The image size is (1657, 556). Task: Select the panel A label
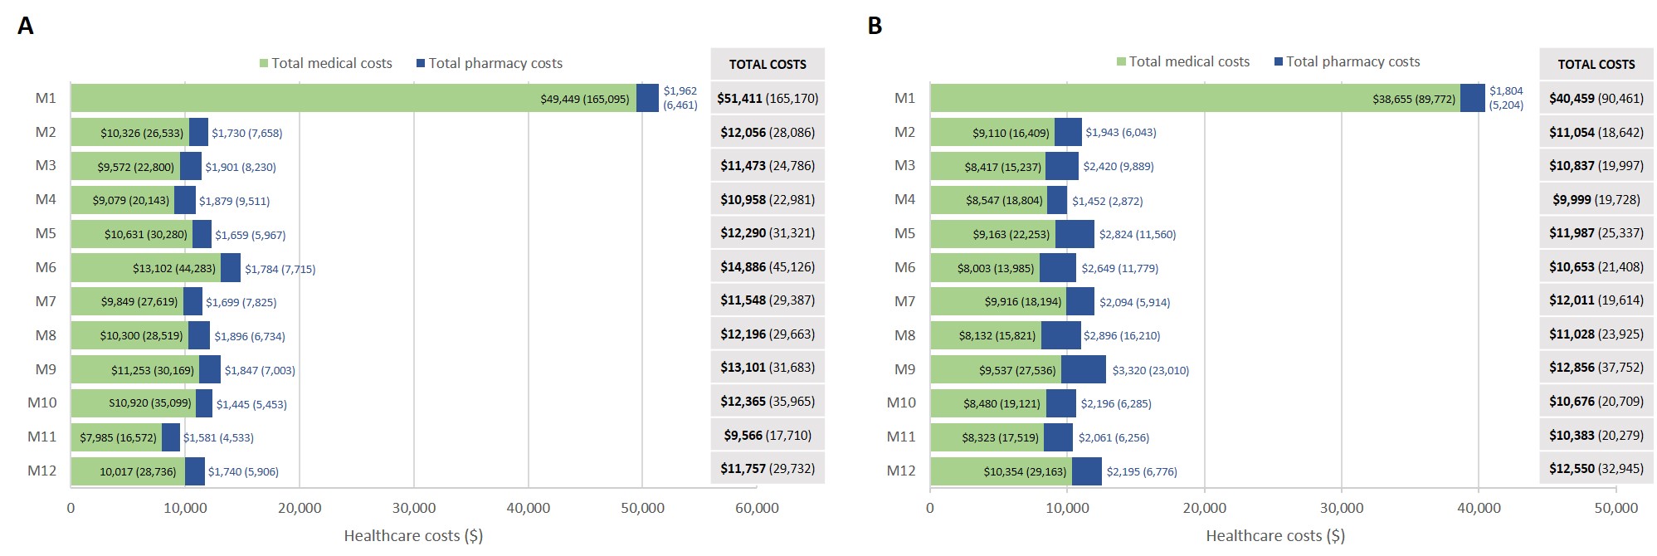click(26, 27)
